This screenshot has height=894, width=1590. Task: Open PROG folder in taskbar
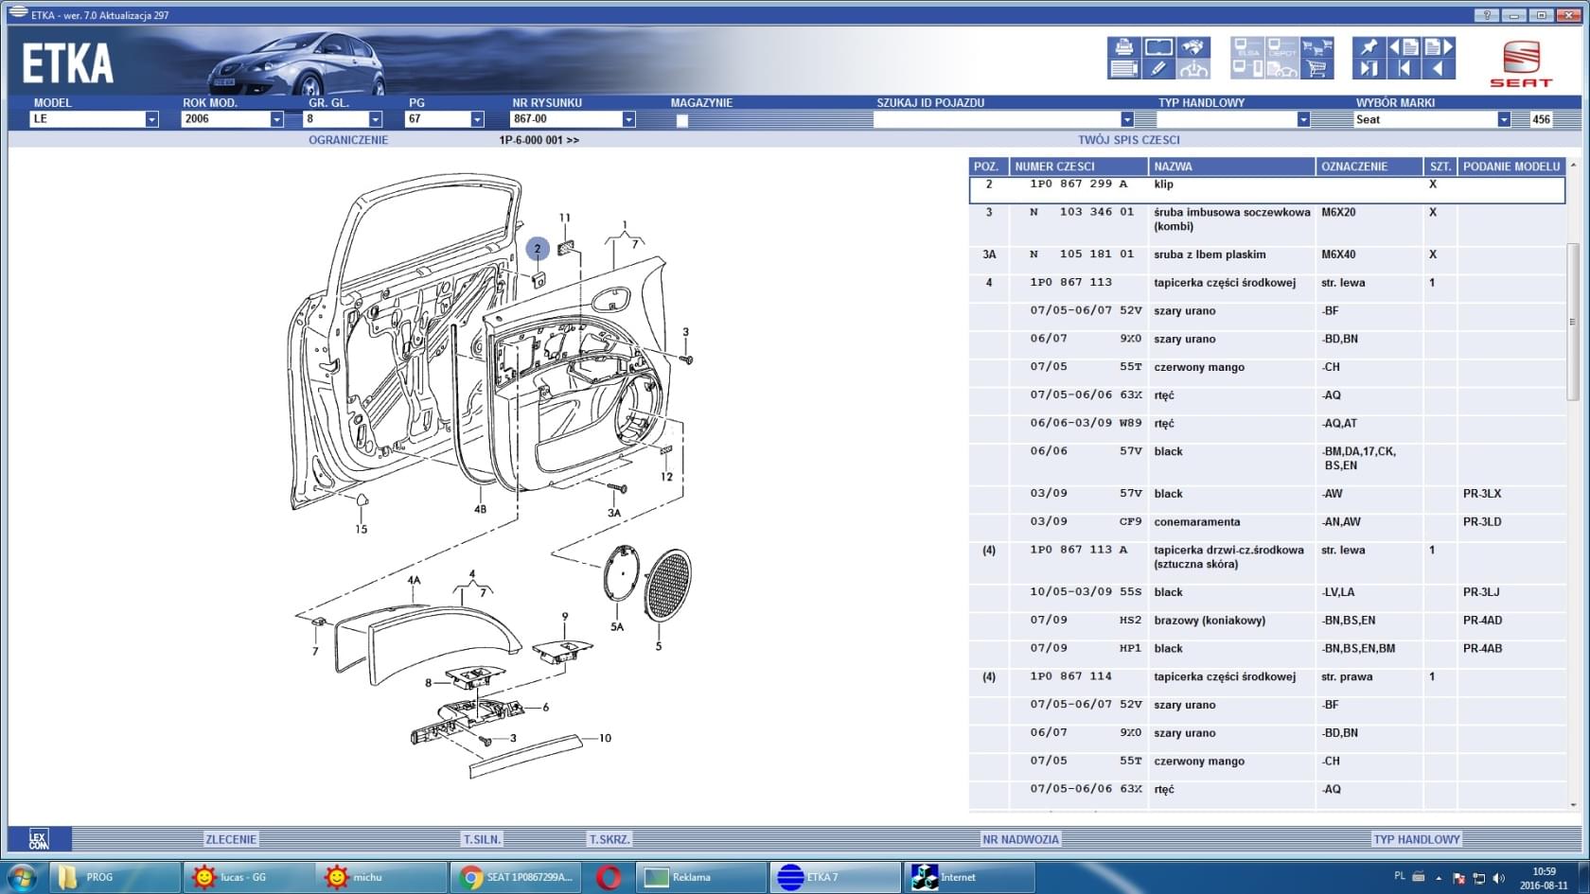point(115,877)
